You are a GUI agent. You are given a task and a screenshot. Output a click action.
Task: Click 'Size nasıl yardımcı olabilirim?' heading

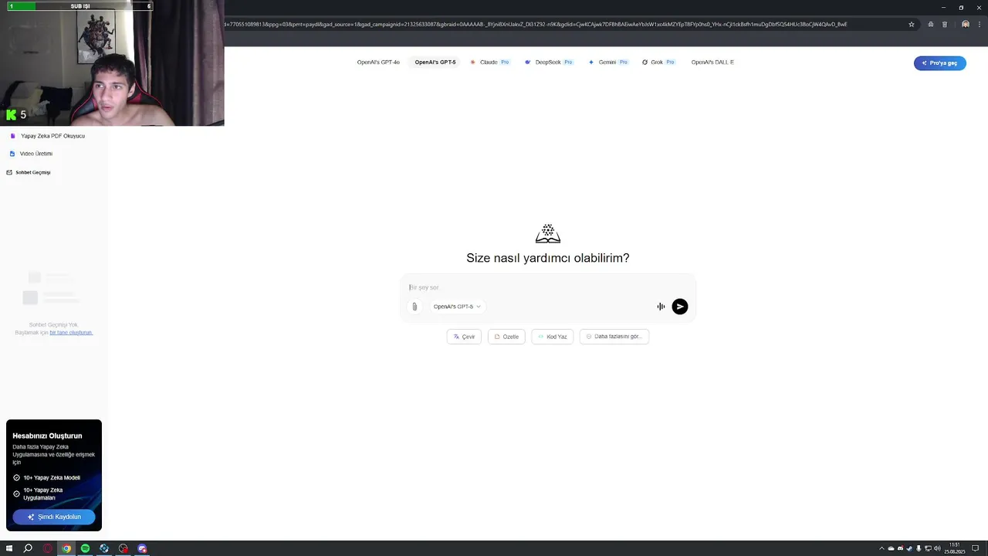tap(548, 258)
